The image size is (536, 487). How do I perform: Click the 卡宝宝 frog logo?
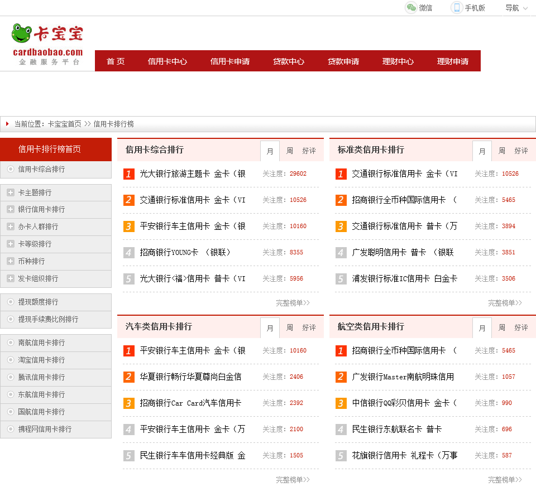coord(48,44)
